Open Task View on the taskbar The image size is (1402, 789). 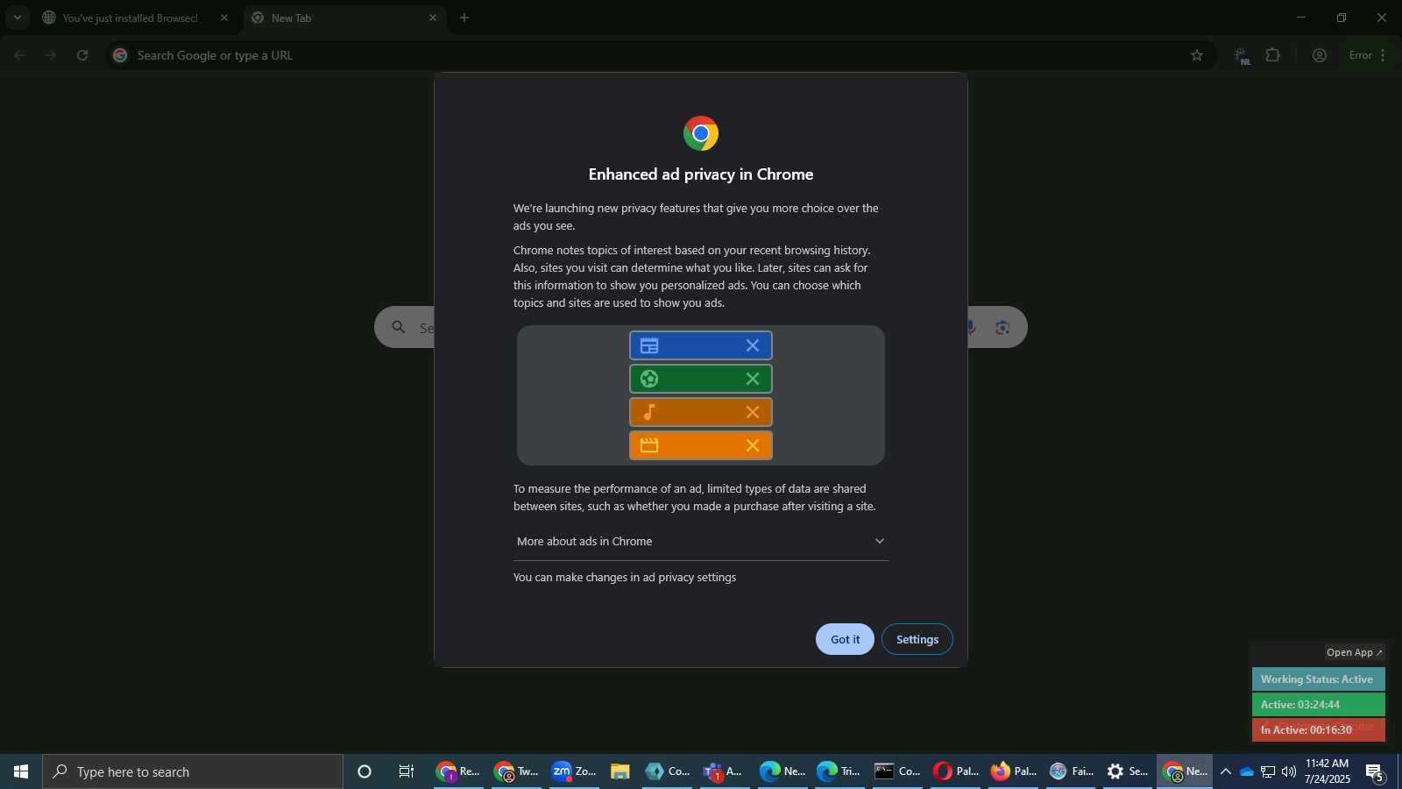tap(407, 771)
